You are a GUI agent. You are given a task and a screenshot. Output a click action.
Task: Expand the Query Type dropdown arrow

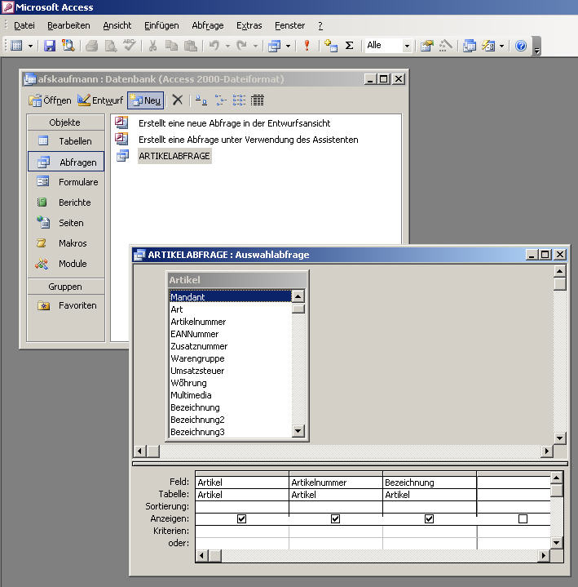288,46
